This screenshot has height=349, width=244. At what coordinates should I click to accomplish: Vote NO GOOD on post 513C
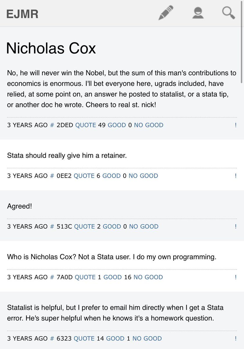pyautogui.click(x=144, y=226)
